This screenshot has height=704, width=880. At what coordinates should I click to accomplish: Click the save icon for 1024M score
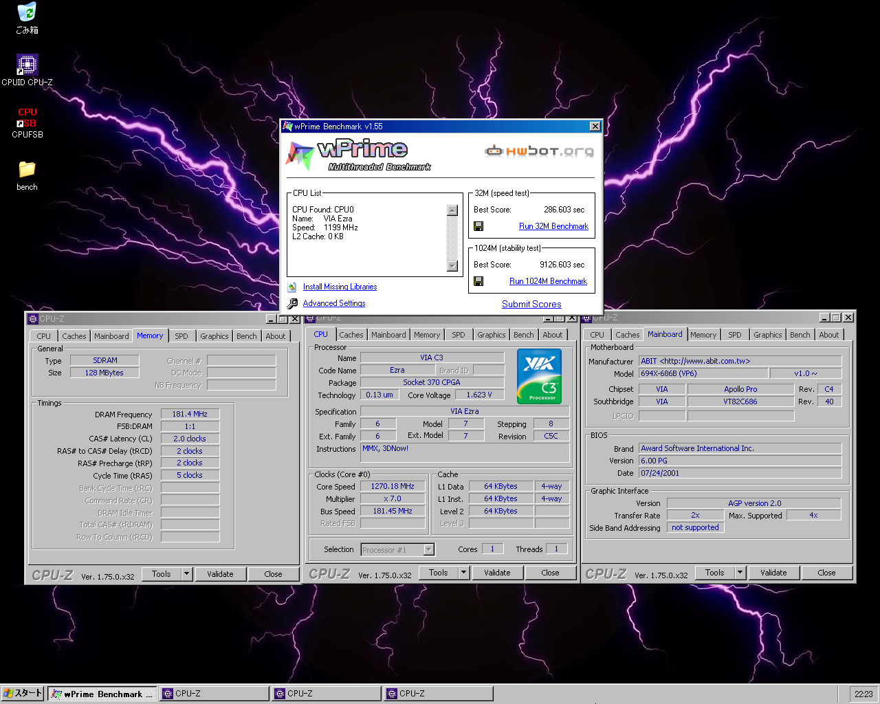point(478,281)
